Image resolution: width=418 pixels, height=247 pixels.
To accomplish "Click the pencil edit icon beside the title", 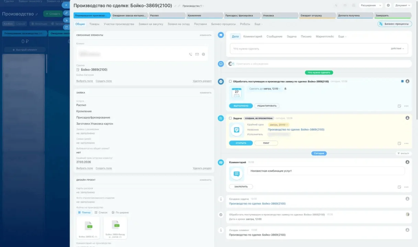I will click(175, 6).
